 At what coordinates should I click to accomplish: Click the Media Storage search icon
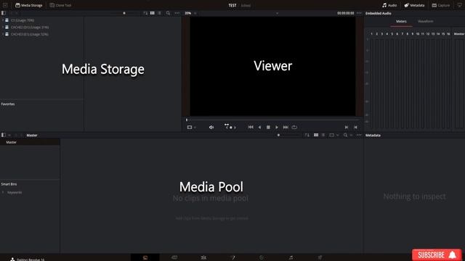[168, 13]
